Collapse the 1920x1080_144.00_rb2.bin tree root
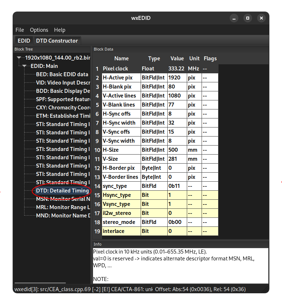 [19, 58]
